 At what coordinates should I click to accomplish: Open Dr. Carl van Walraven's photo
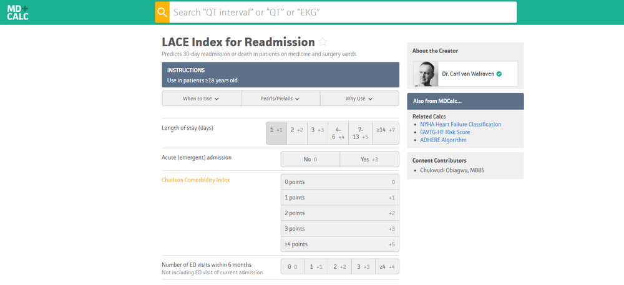(x=426, y=74)
